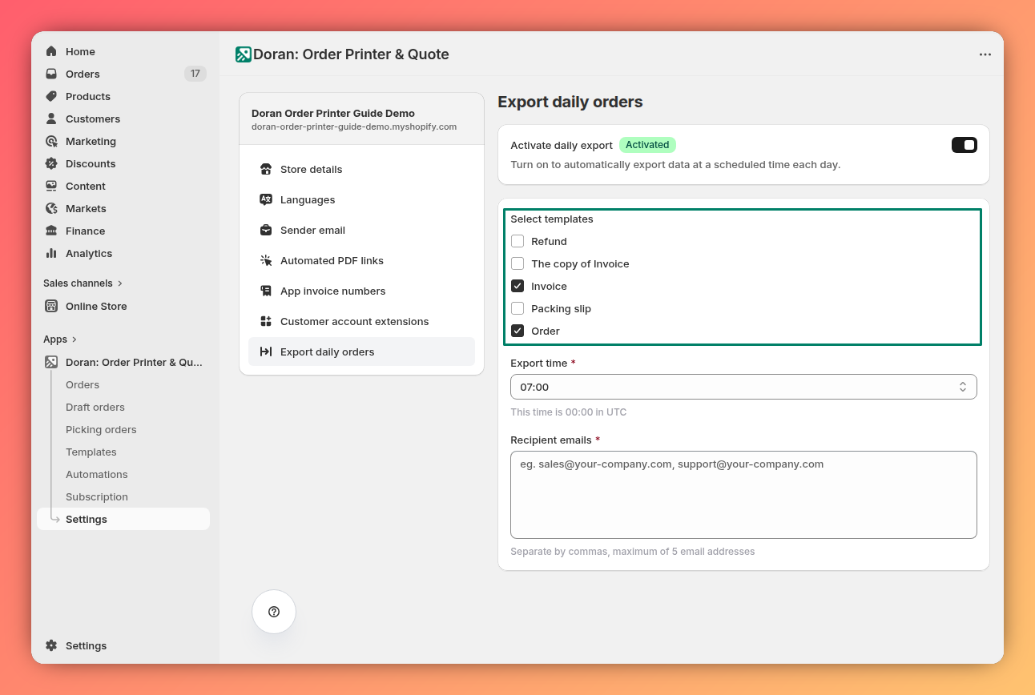This screenshot has width=1035, height=695.
Task: Uncheck the Invoice template checkbox
Action: click(517, 286)
